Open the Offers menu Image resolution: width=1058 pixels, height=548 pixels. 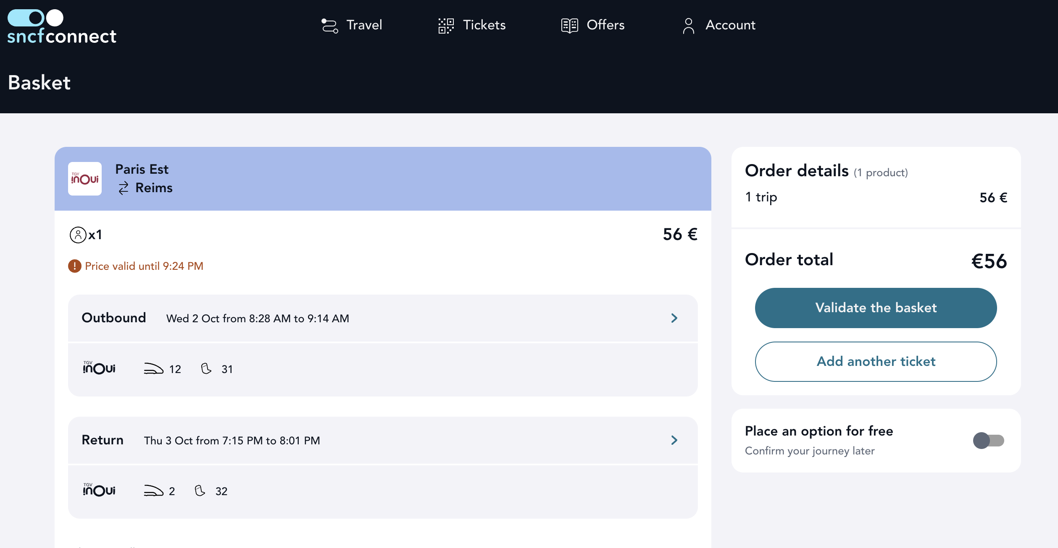(605, 25)
